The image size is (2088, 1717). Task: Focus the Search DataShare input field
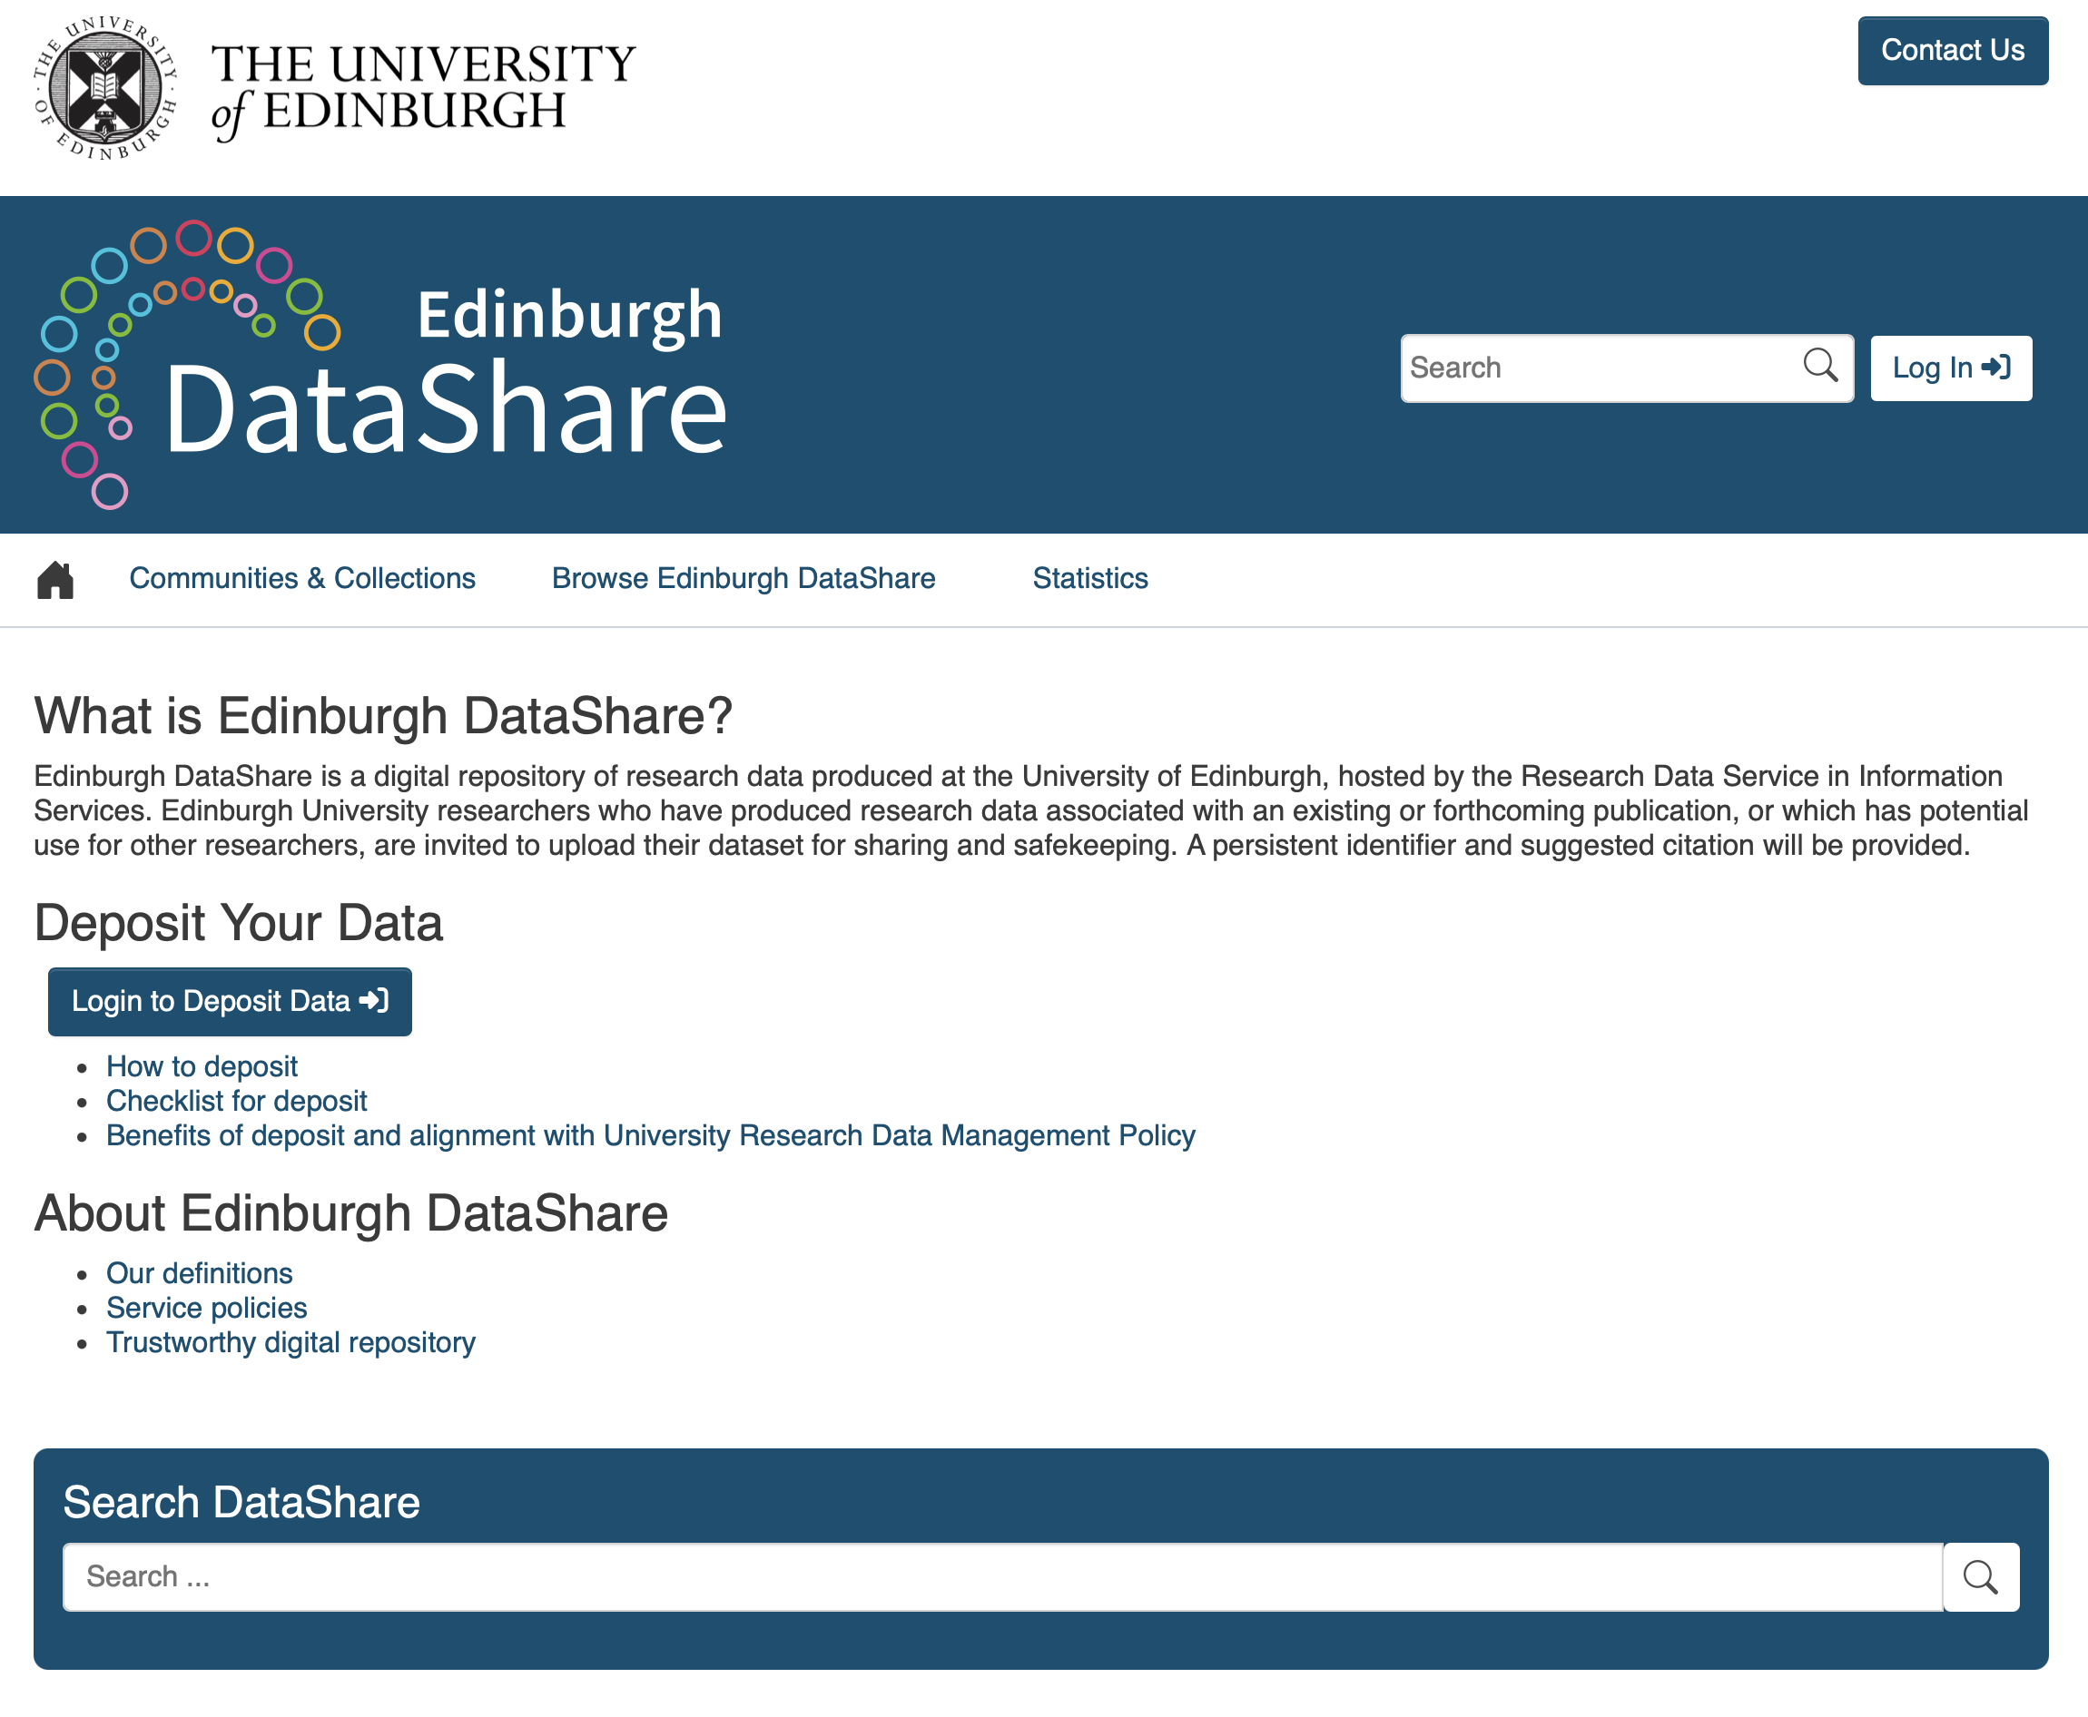(1002, 1576)
